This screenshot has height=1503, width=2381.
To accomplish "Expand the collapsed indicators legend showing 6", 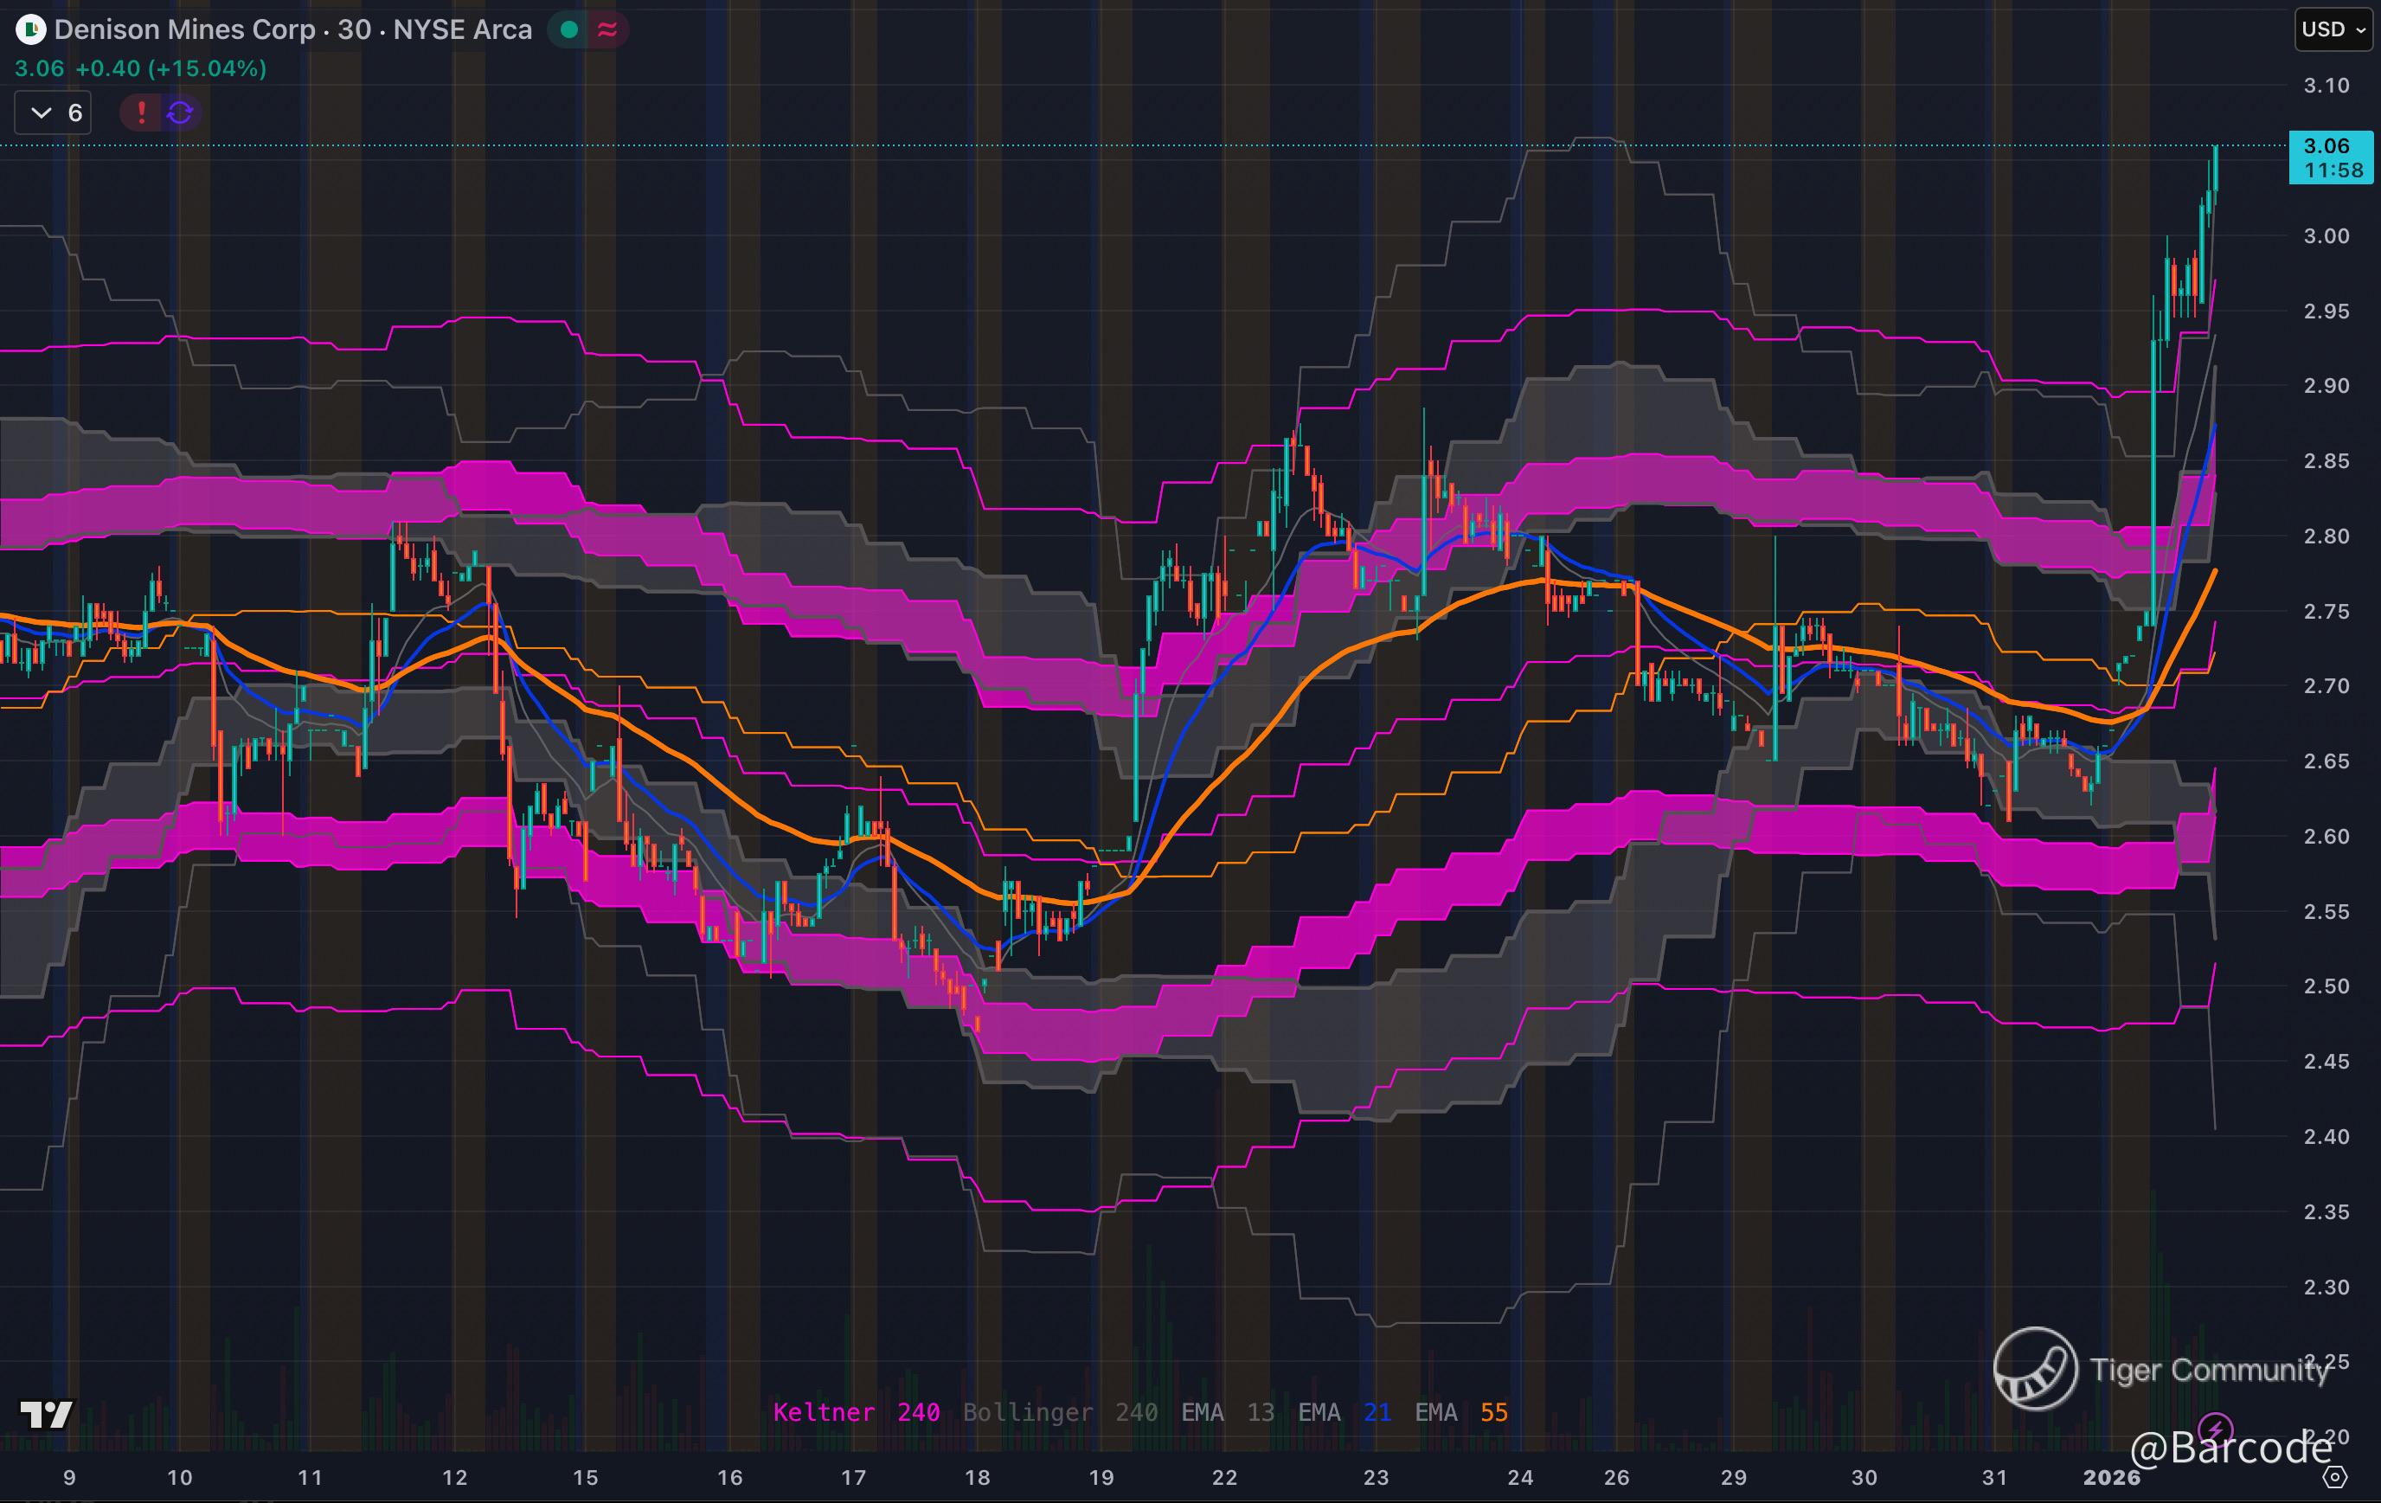I will pyautogui.click(x=55, y=112).
